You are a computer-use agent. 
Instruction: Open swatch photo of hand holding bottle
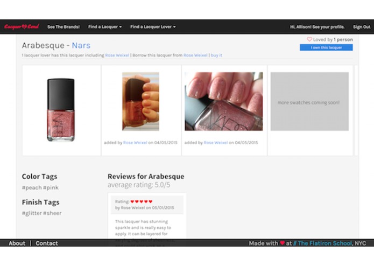click(x=141, y=101)
